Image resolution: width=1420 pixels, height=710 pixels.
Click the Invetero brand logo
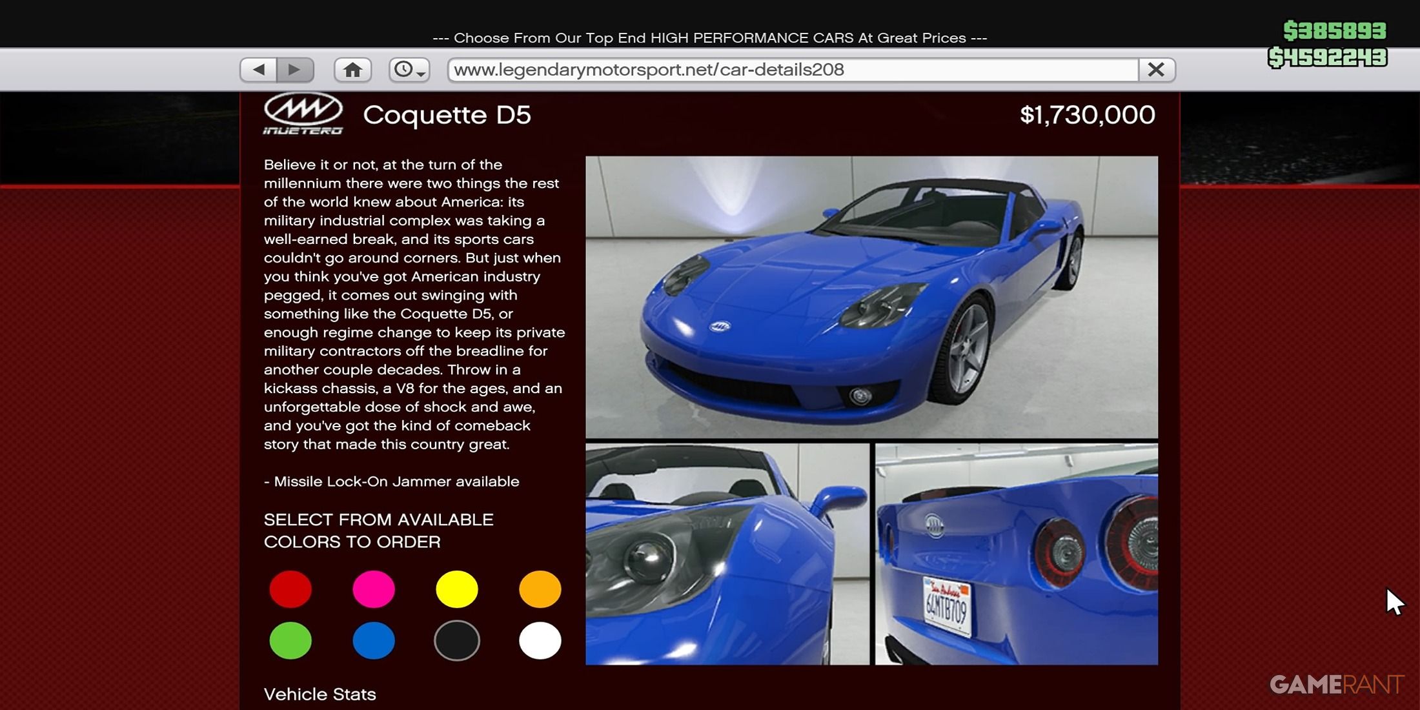coord(303,114)
